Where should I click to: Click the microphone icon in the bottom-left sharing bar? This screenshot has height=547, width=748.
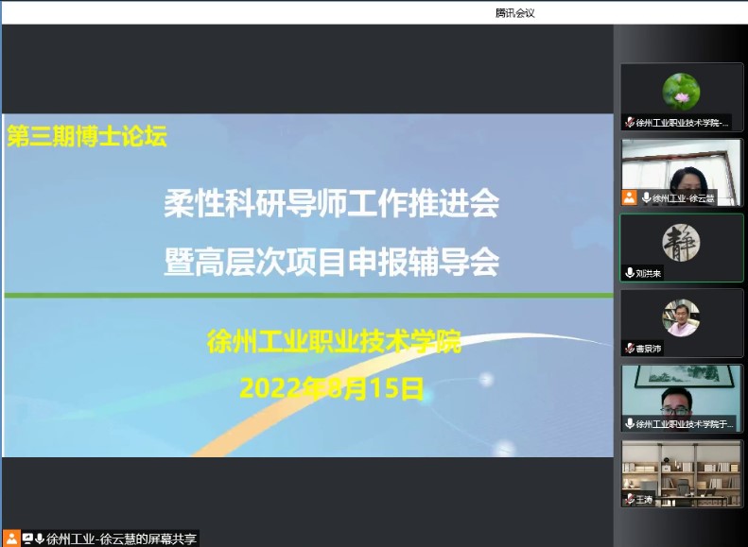[40, 538]
